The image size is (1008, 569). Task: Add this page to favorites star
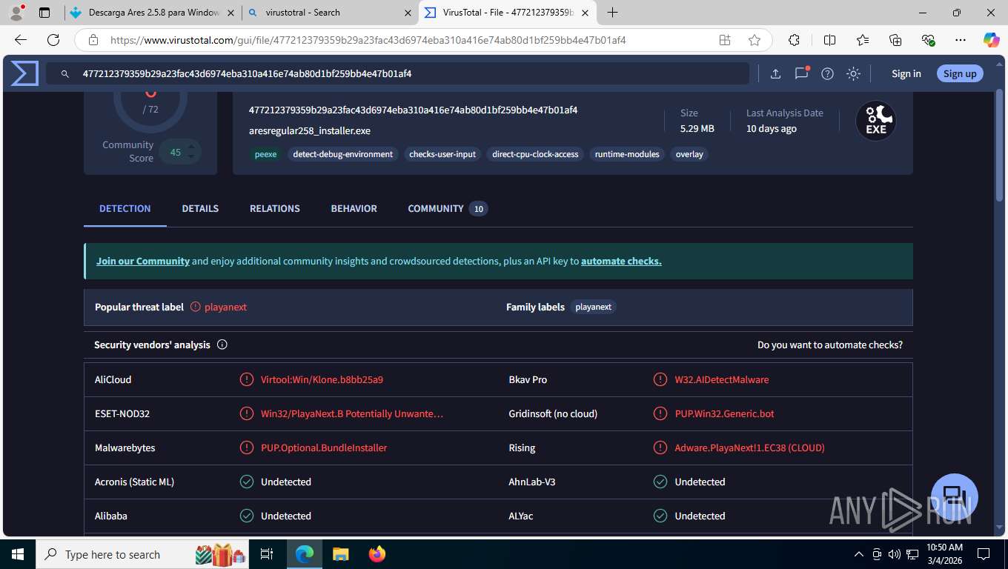(755, 40)
